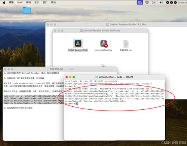Click the volume speaker icon in menu bar
Screen dimensions: 187x146
[x=161, y=3]
